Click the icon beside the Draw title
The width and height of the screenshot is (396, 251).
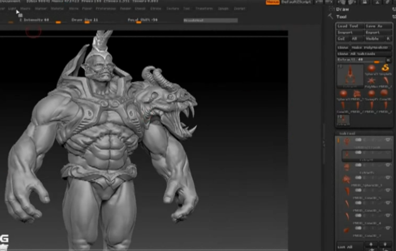[331, 9]
